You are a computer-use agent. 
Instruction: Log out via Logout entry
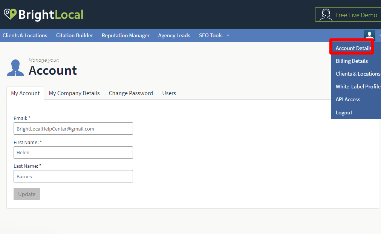click(x=344, y=112)
